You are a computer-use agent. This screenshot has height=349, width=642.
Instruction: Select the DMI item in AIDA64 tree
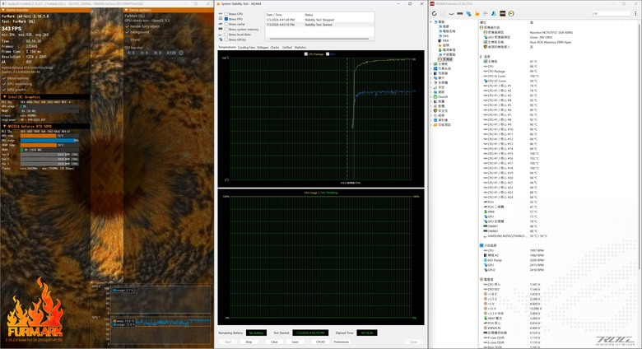coord(445,35)
